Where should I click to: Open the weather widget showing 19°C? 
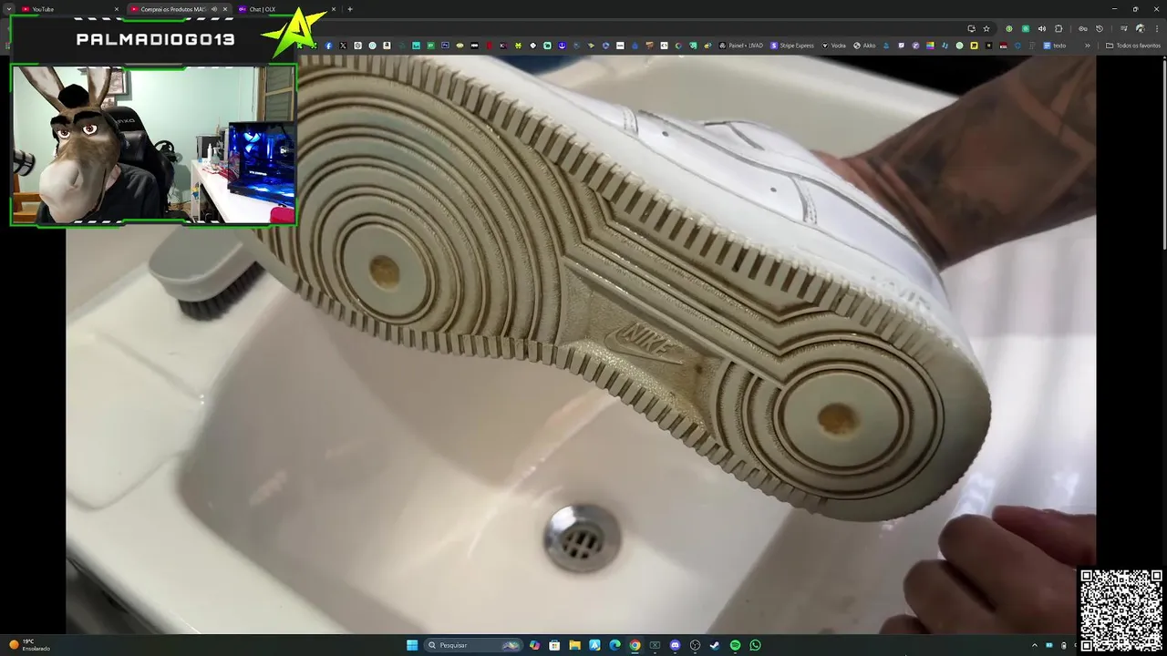click(29, 645)
